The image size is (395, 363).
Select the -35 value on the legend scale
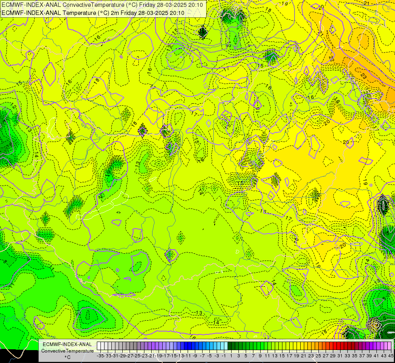[100, 356]
